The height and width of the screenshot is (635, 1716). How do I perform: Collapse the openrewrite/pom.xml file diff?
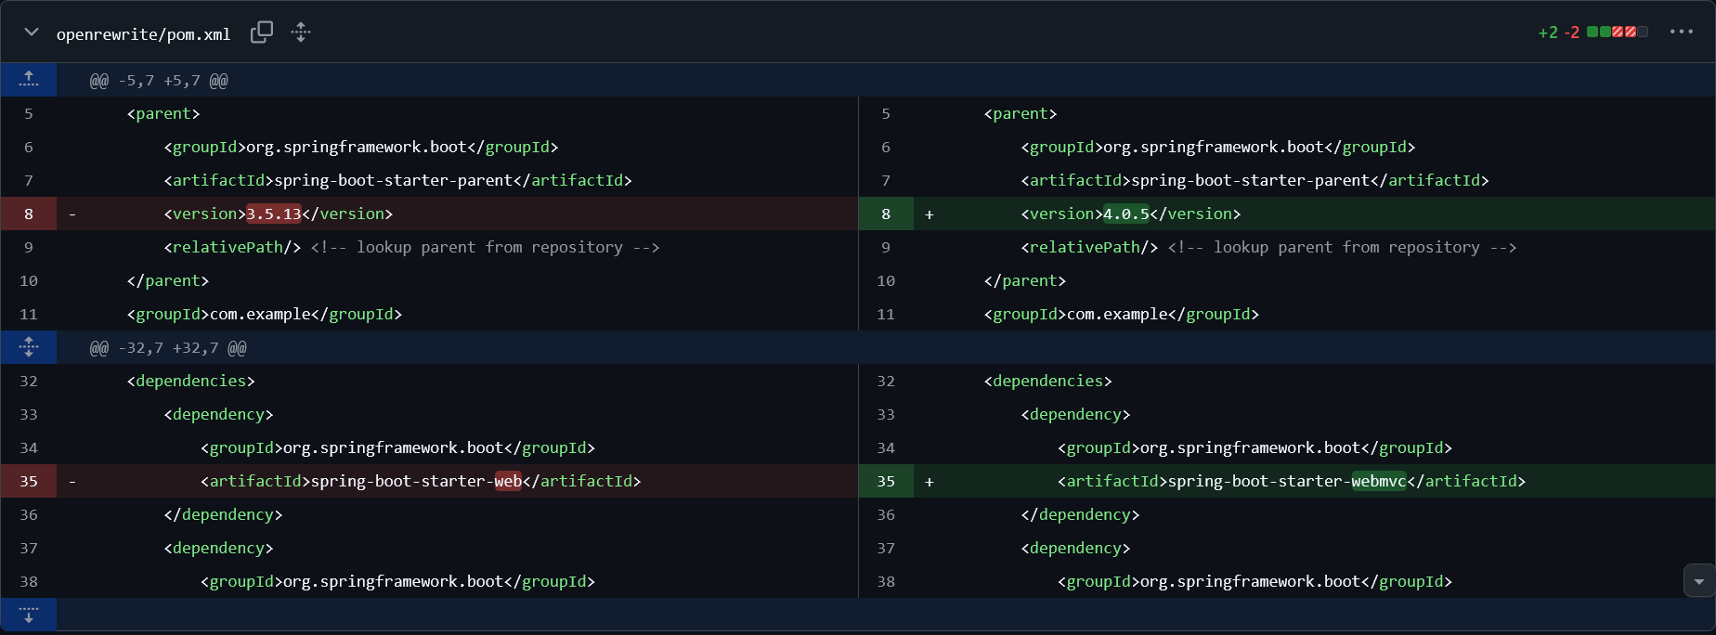point(32,32)
